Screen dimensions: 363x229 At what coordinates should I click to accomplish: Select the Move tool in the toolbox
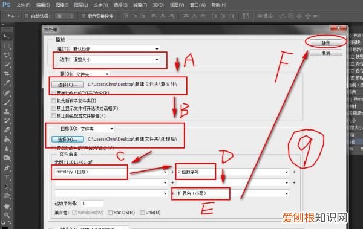(7, 36)
